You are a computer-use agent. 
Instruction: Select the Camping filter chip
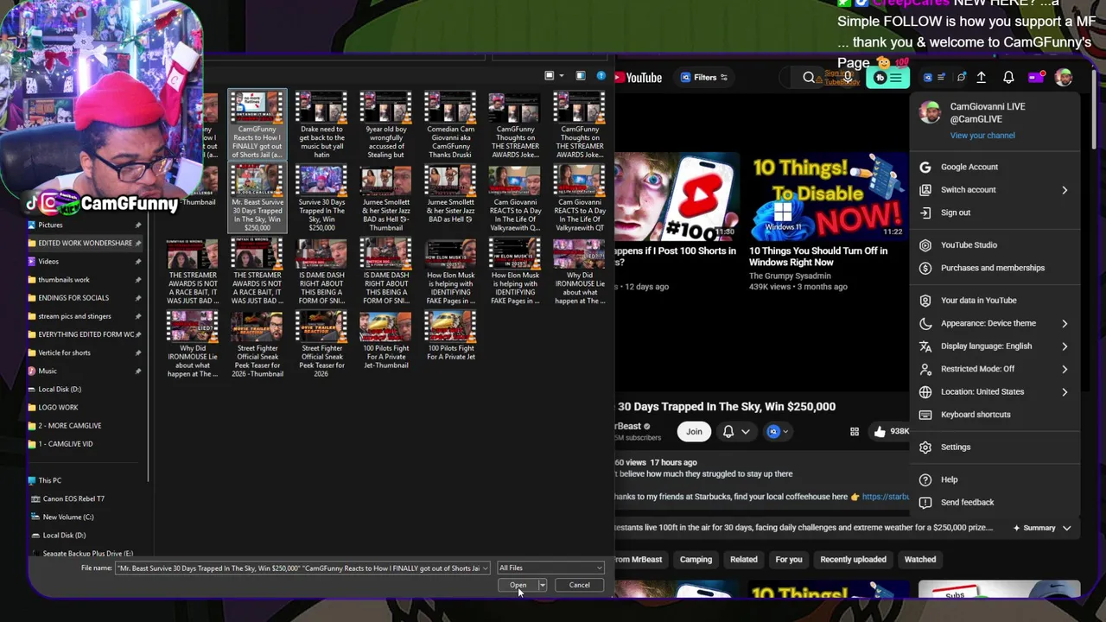696,560
